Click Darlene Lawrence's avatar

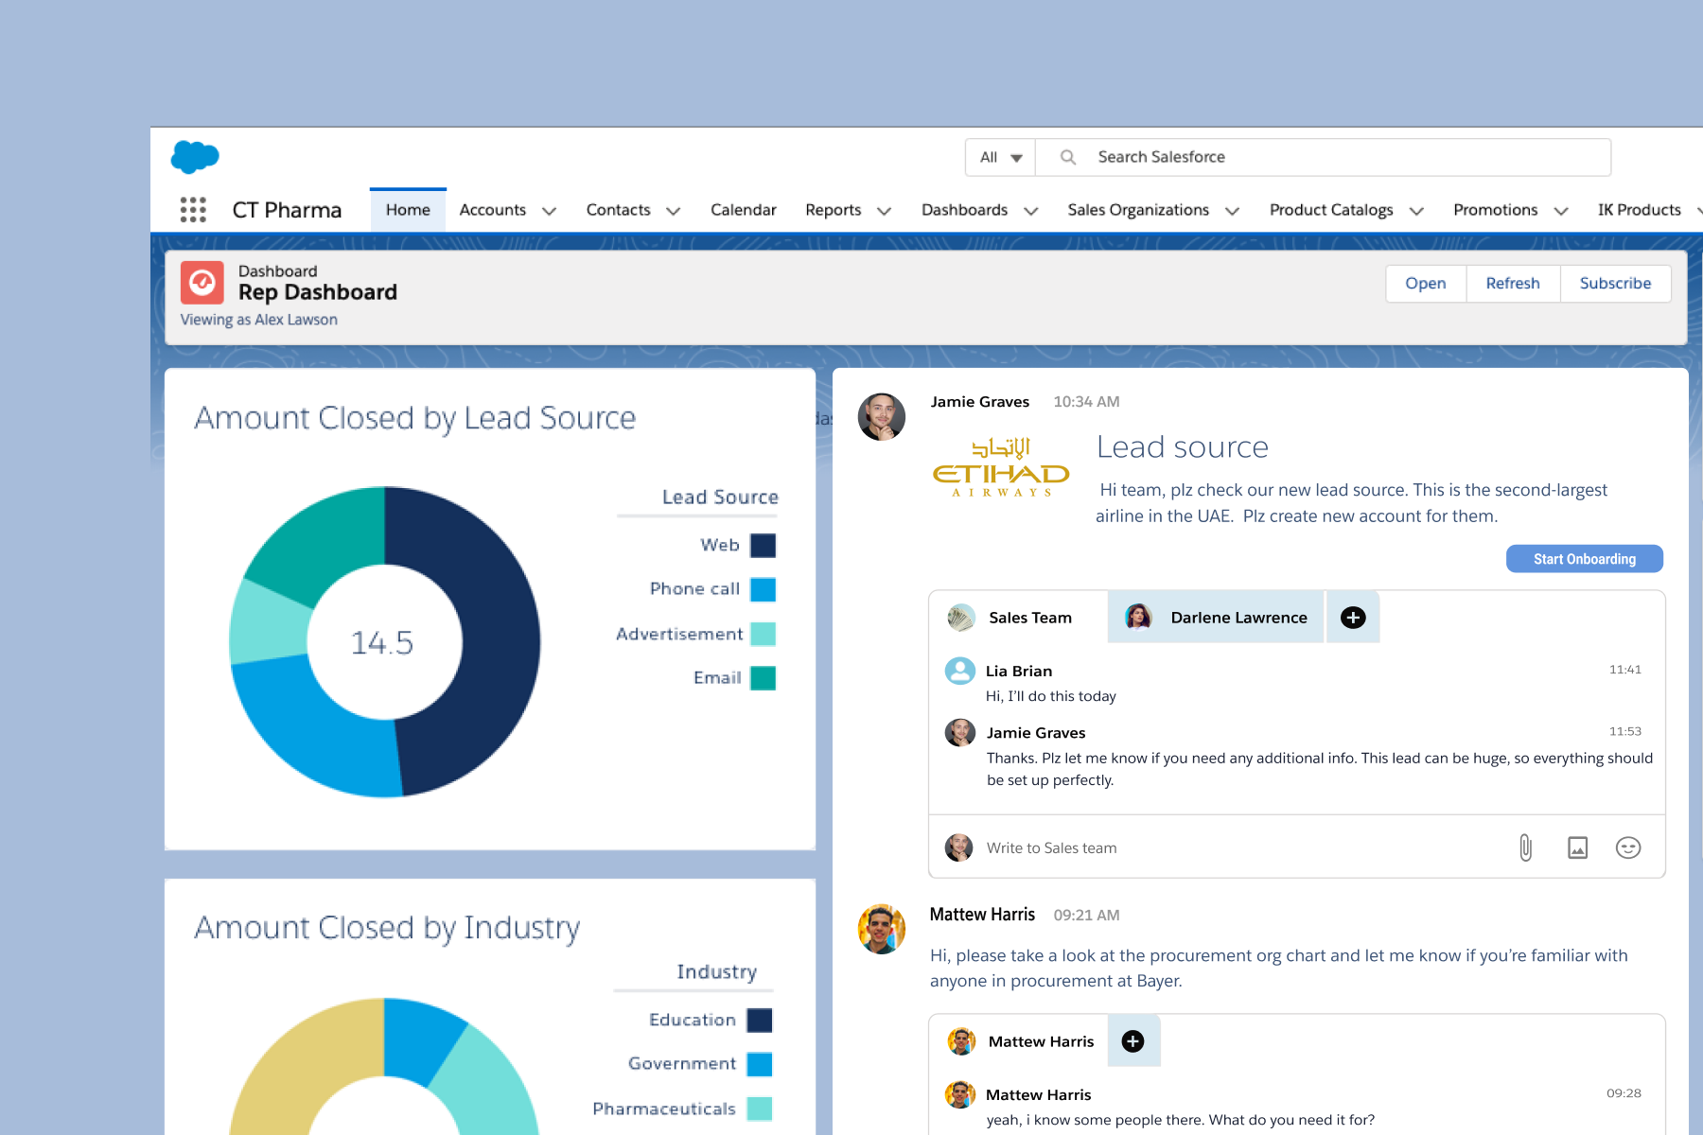1138,618
